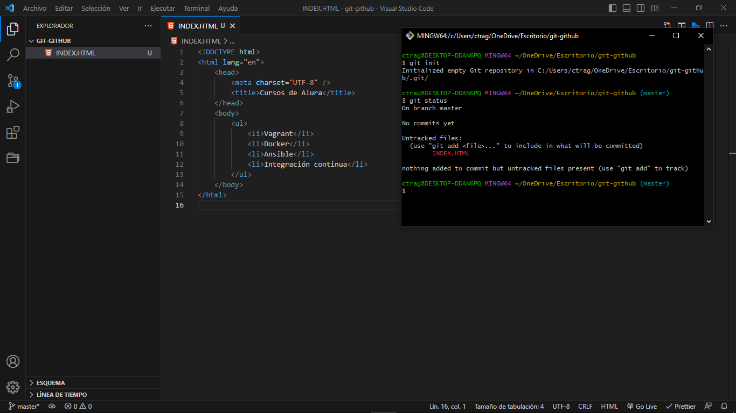Image resolution: width=736 pixels, height=413 pixels.
Task: Click line number 16 in the editor
Action: click(x=178, y=205)
